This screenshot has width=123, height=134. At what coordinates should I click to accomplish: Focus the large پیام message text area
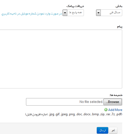point(61,59)
